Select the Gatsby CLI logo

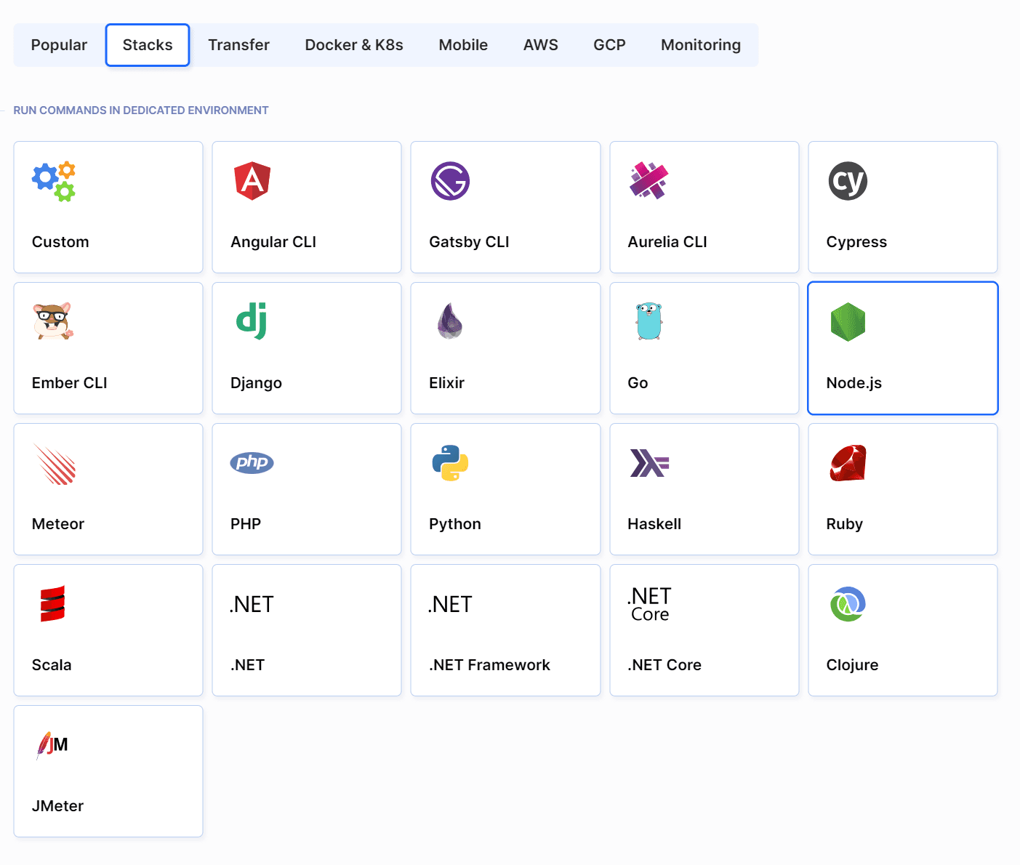[x=450, y=181]
